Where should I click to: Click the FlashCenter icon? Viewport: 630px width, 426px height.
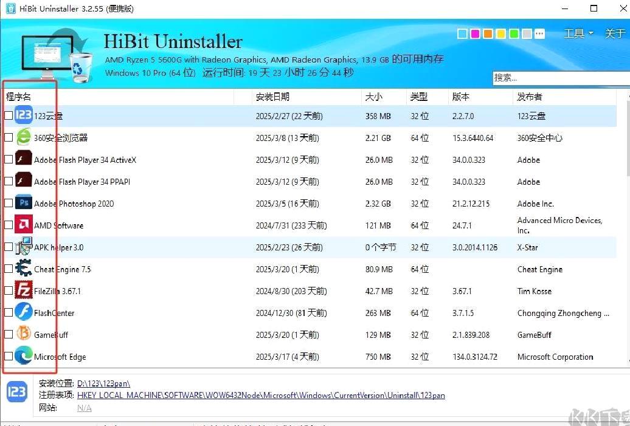(x=24, y=312)
